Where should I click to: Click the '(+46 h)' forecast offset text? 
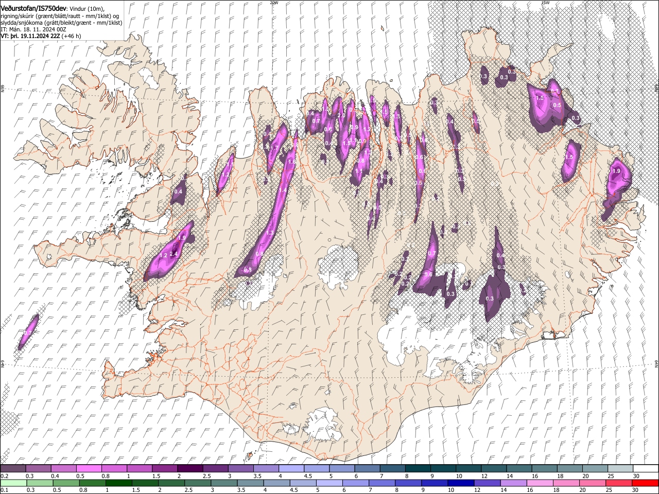coord(71,37)
